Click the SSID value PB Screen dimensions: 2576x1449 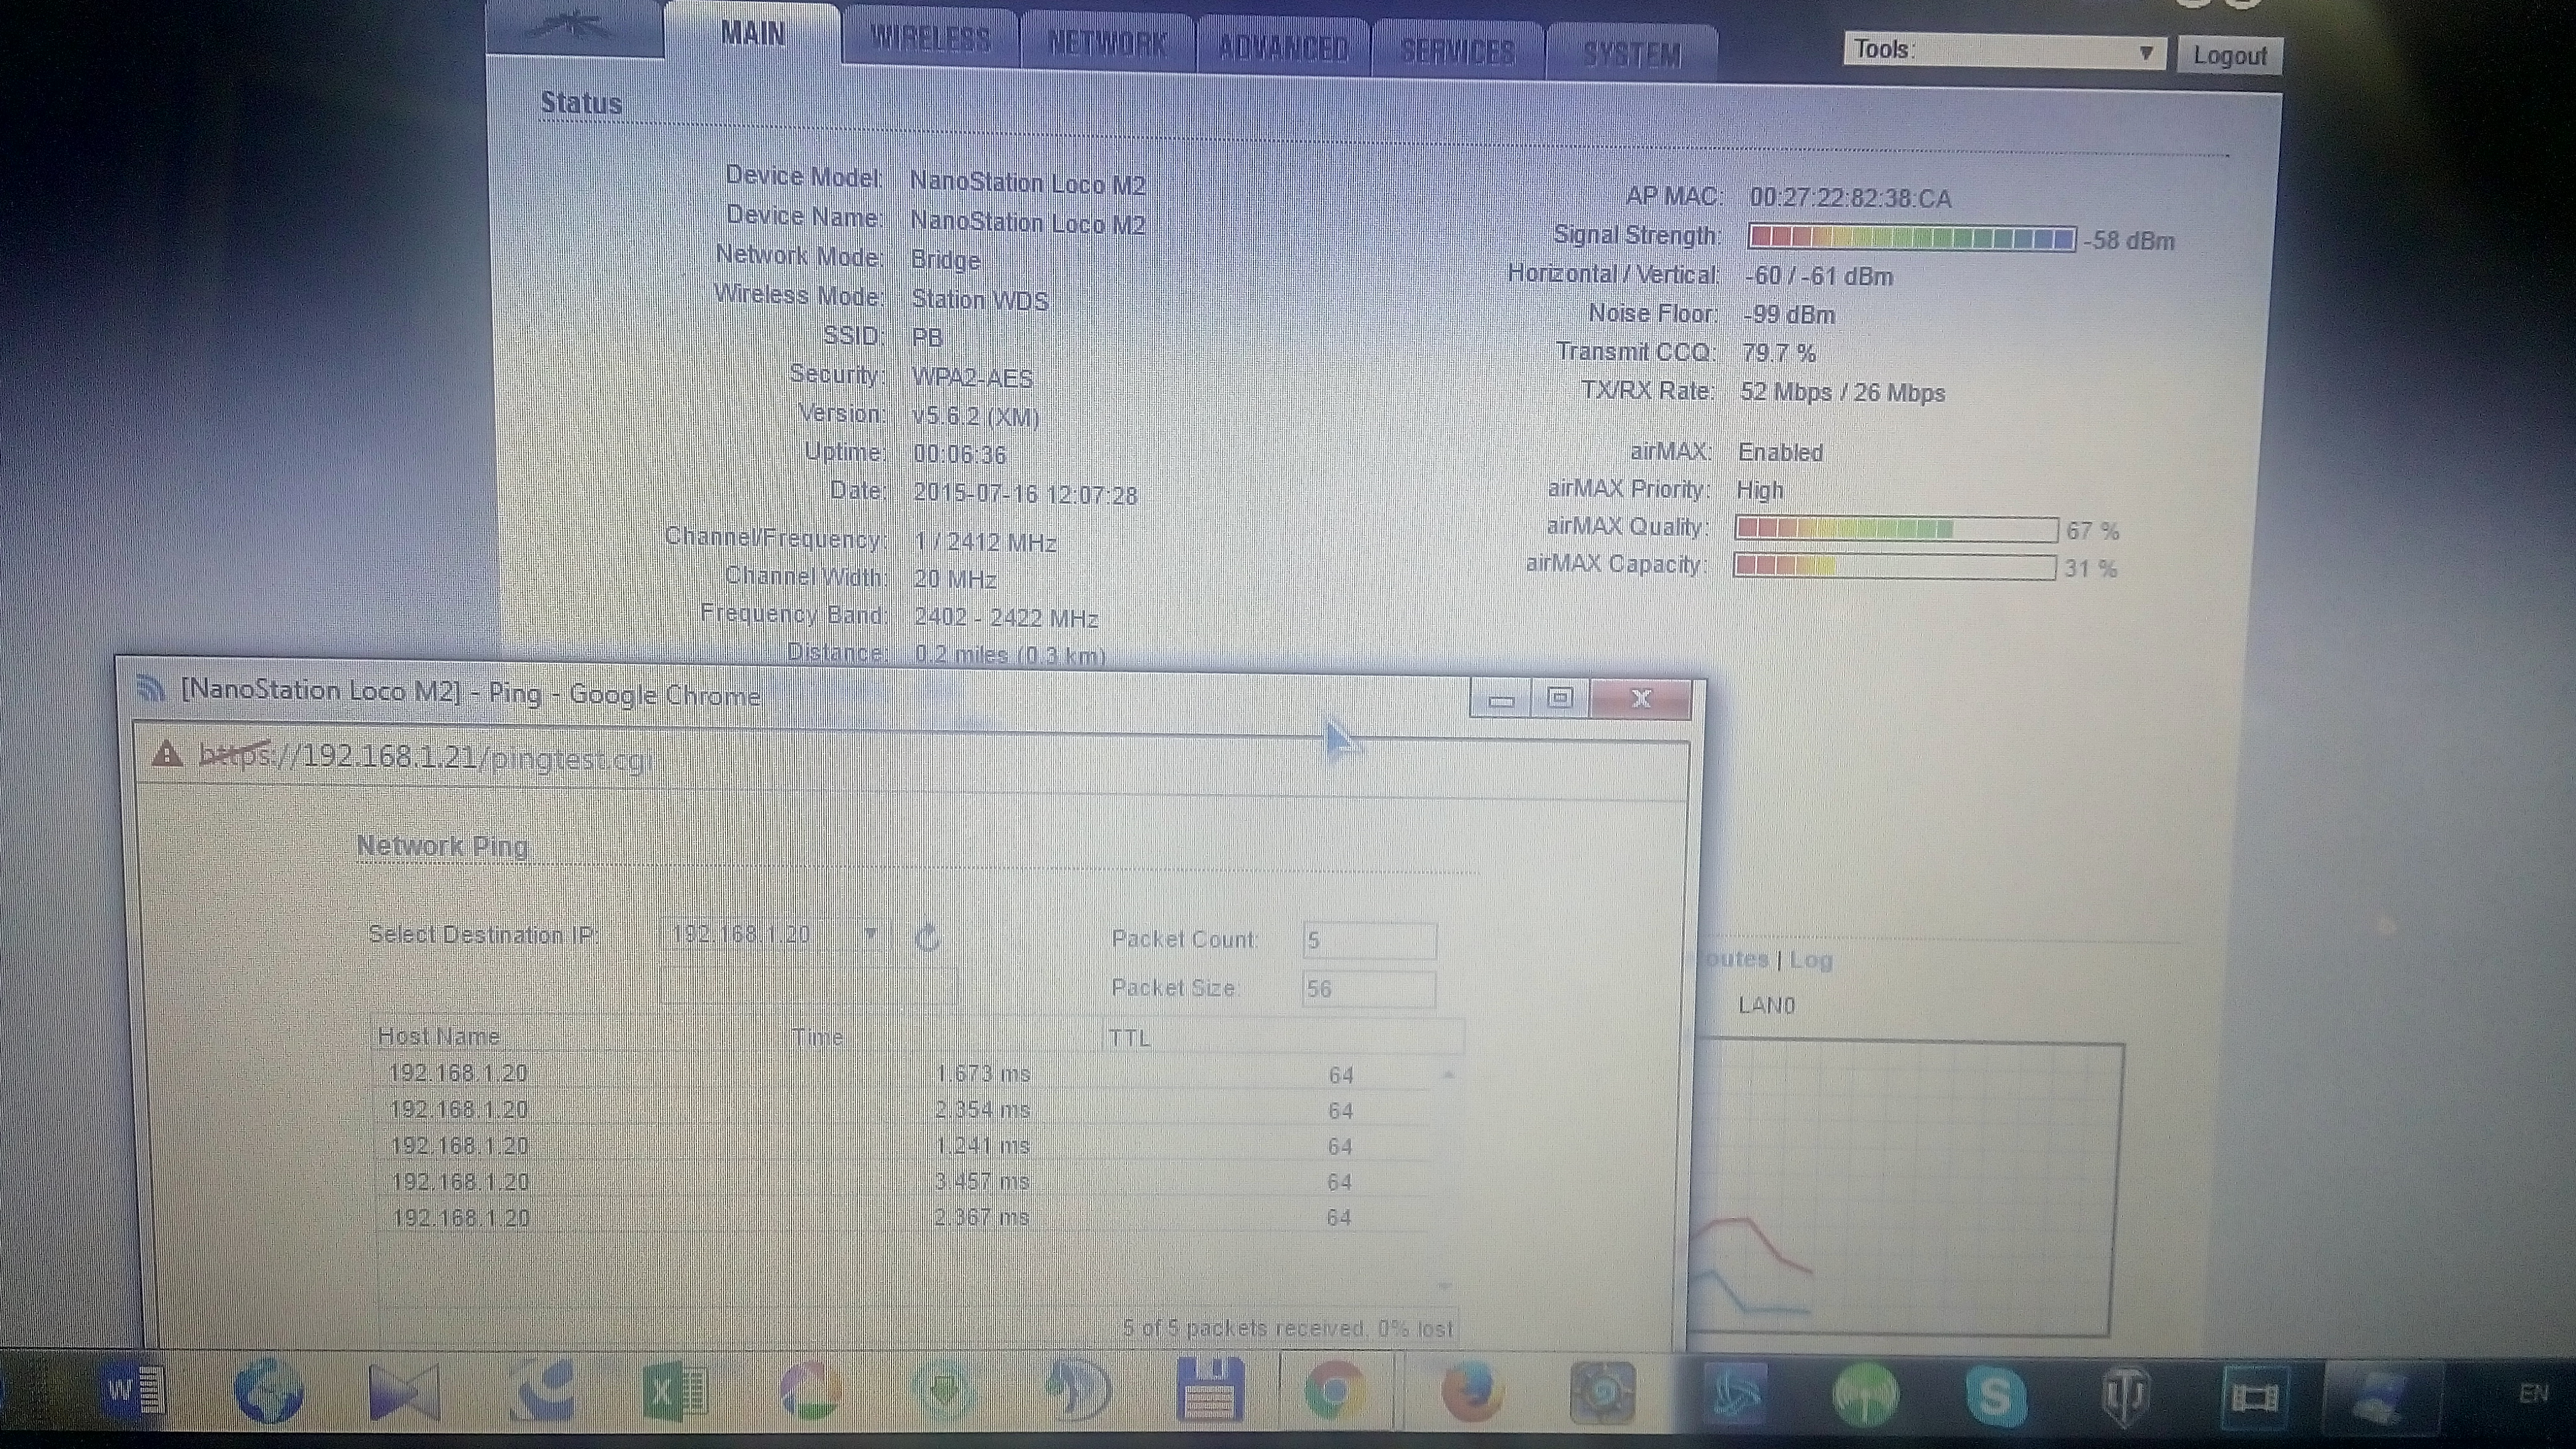927,337
